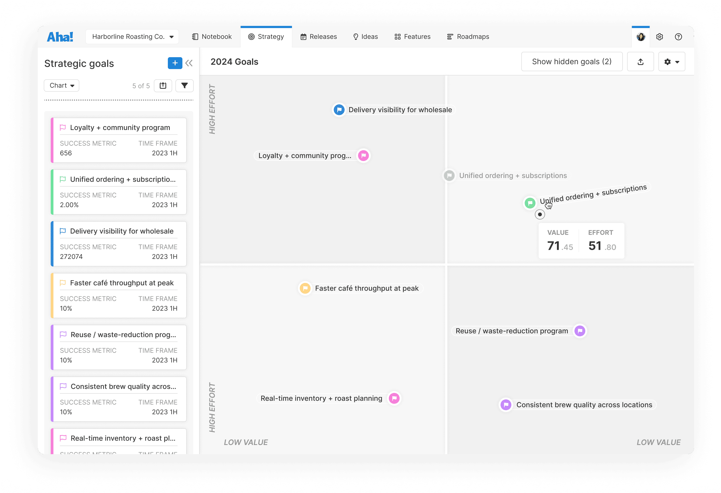This screenshot has height=493, width=721.
Task: Open Harborline Roasting Co. workspace dropdown
Action: tap(132, 37)
